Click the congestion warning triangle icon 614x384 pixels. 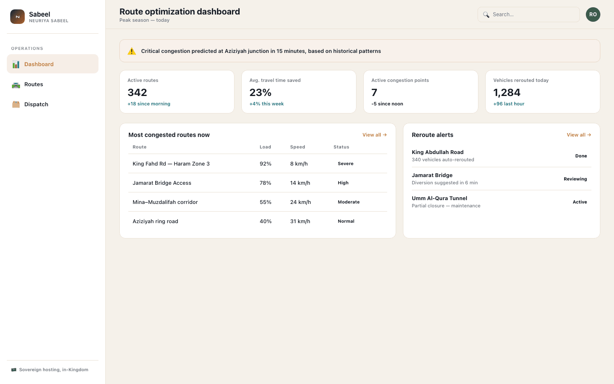pos(132,51)
